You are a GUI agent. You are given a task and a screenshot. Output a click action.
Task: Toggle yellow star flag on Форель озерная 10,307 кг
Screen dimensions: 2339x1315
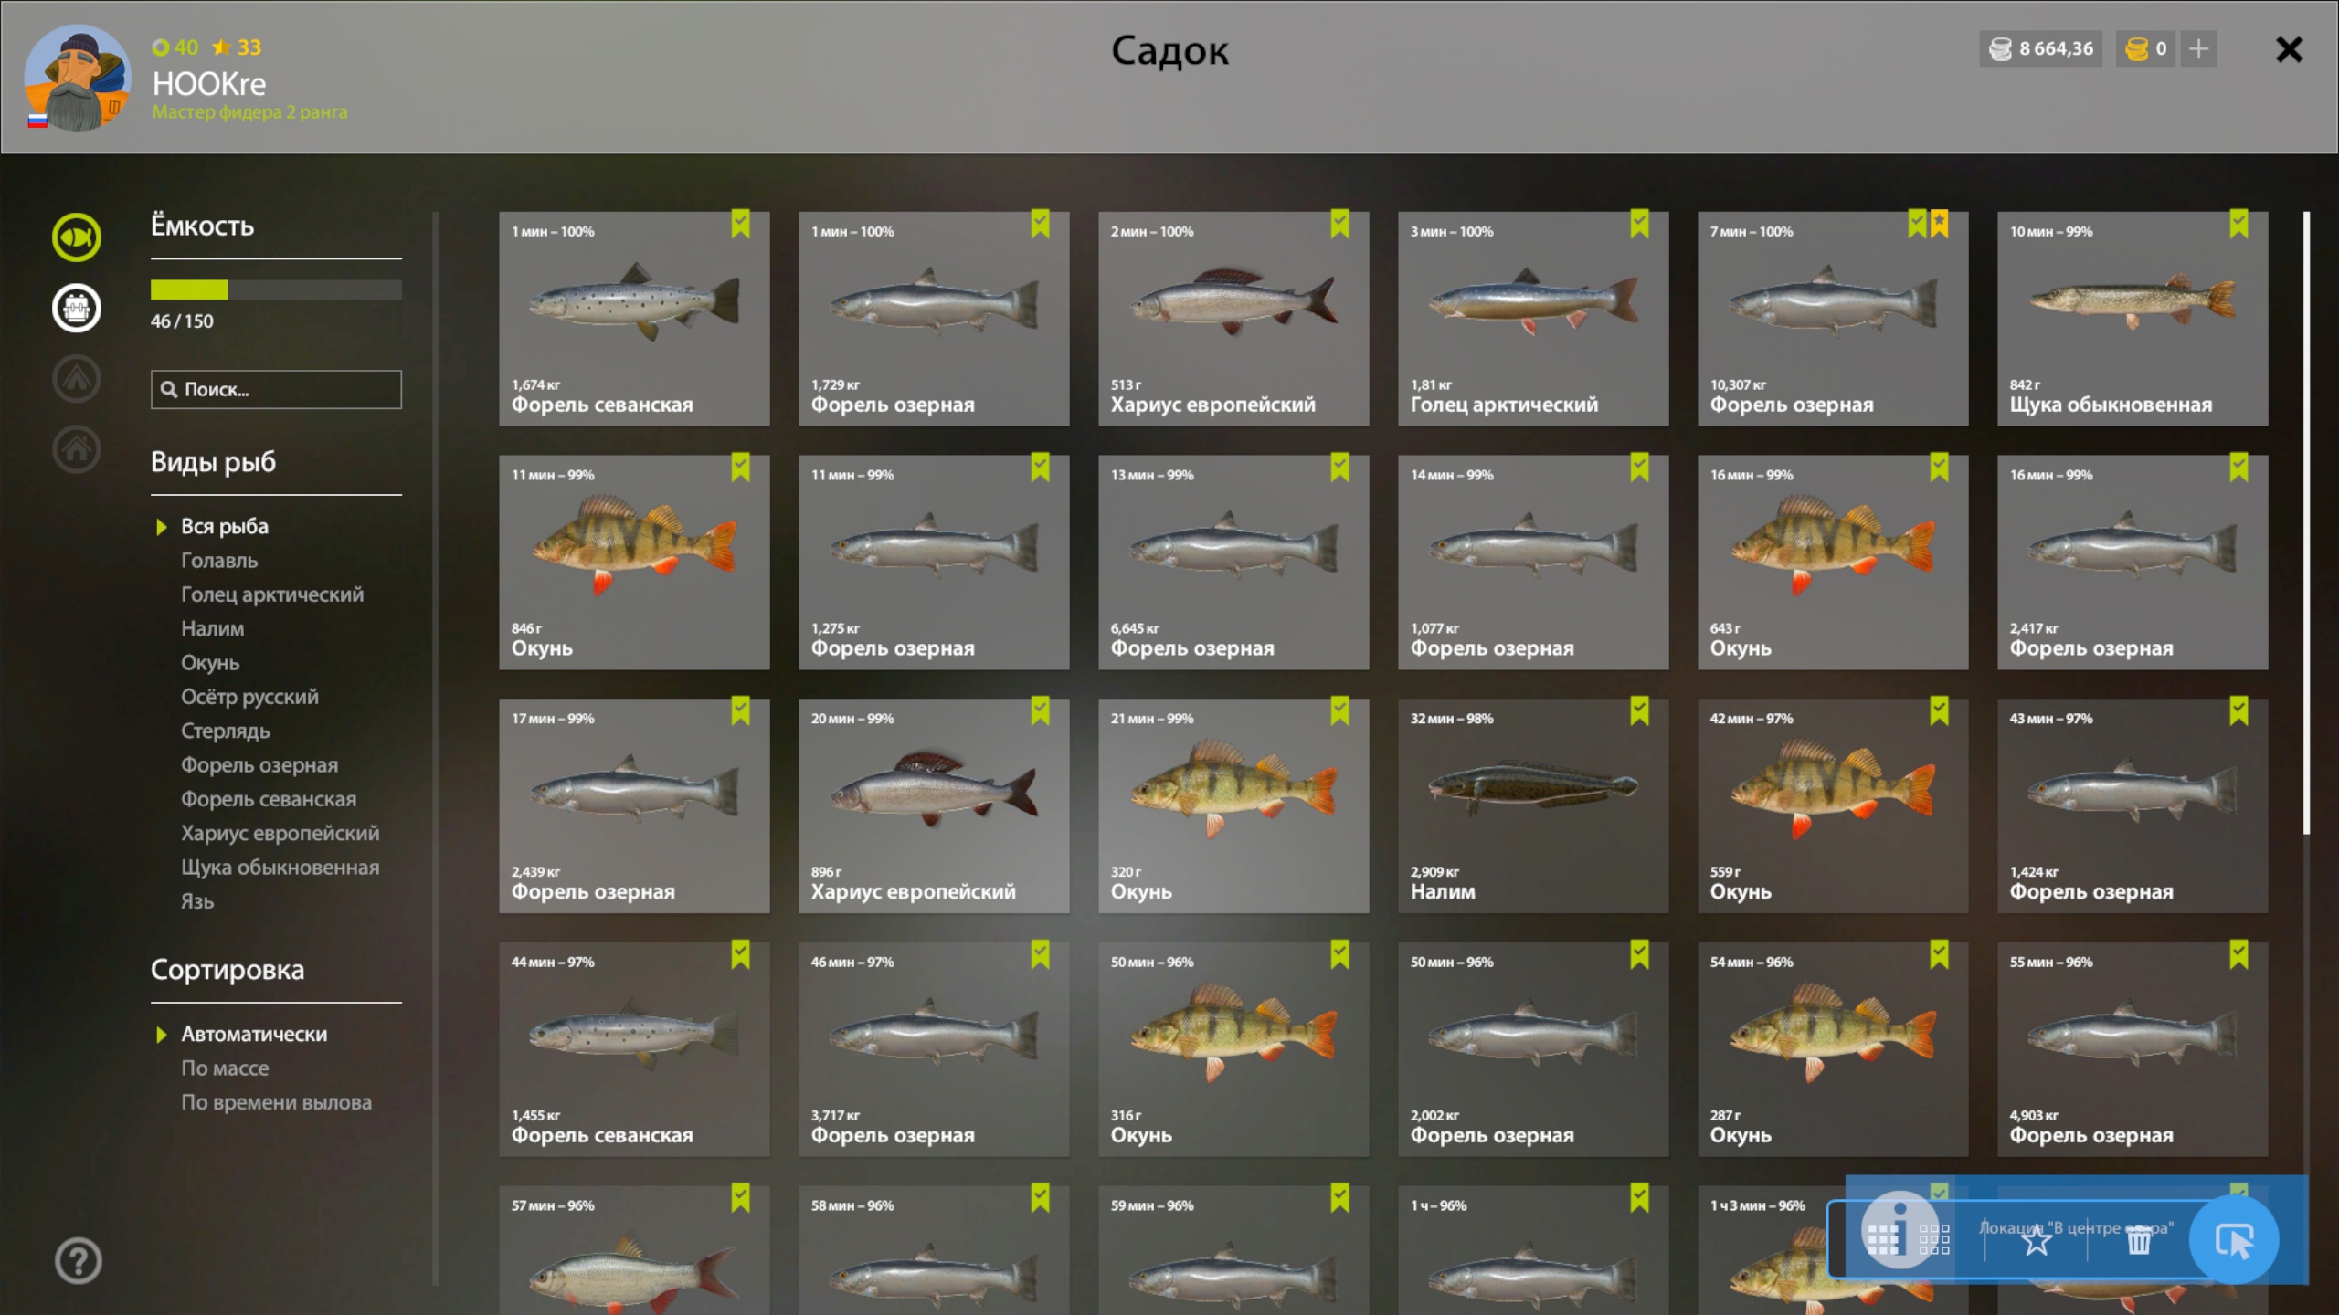(1939, 224)
